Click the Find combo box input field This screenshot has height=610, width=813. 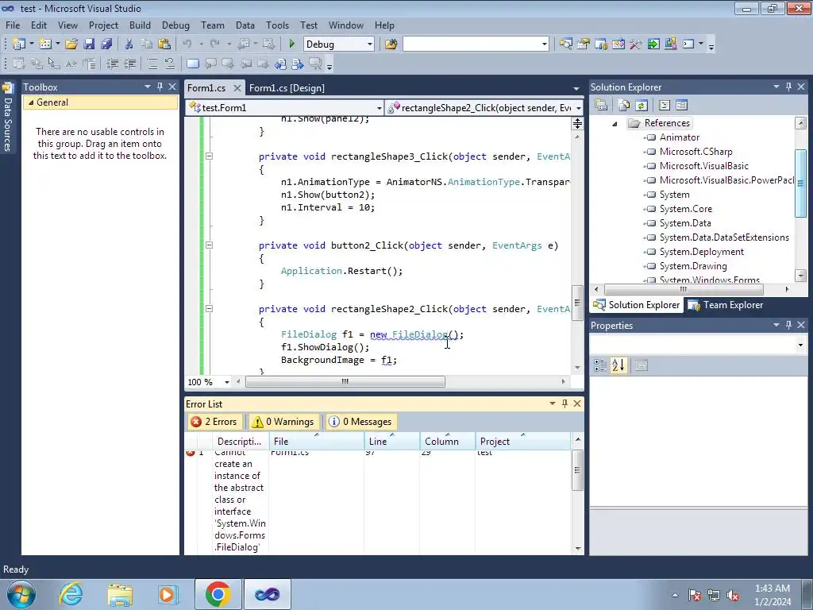click(472, 44)
